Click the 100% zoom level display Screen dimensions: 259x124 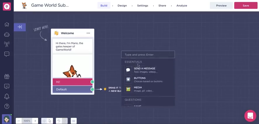point(27,121)
